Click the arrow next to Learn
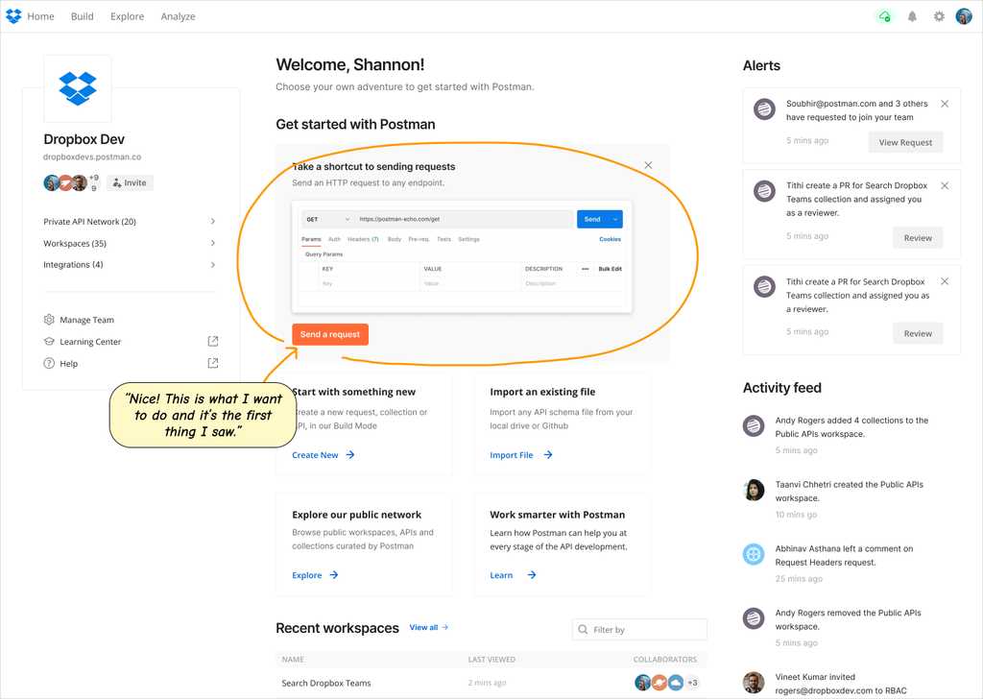983x699 pixels. point(532,575)
